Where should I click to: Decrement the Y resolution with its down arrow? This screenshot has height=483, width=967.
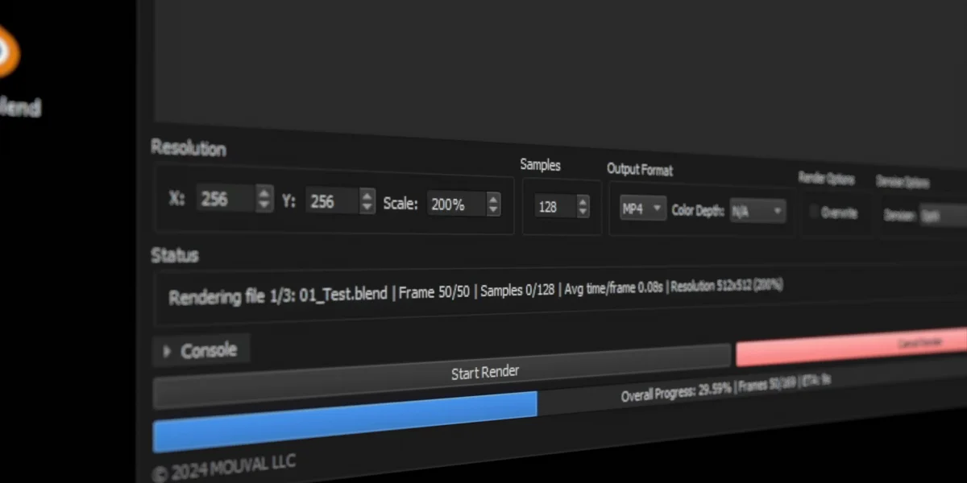367,207
